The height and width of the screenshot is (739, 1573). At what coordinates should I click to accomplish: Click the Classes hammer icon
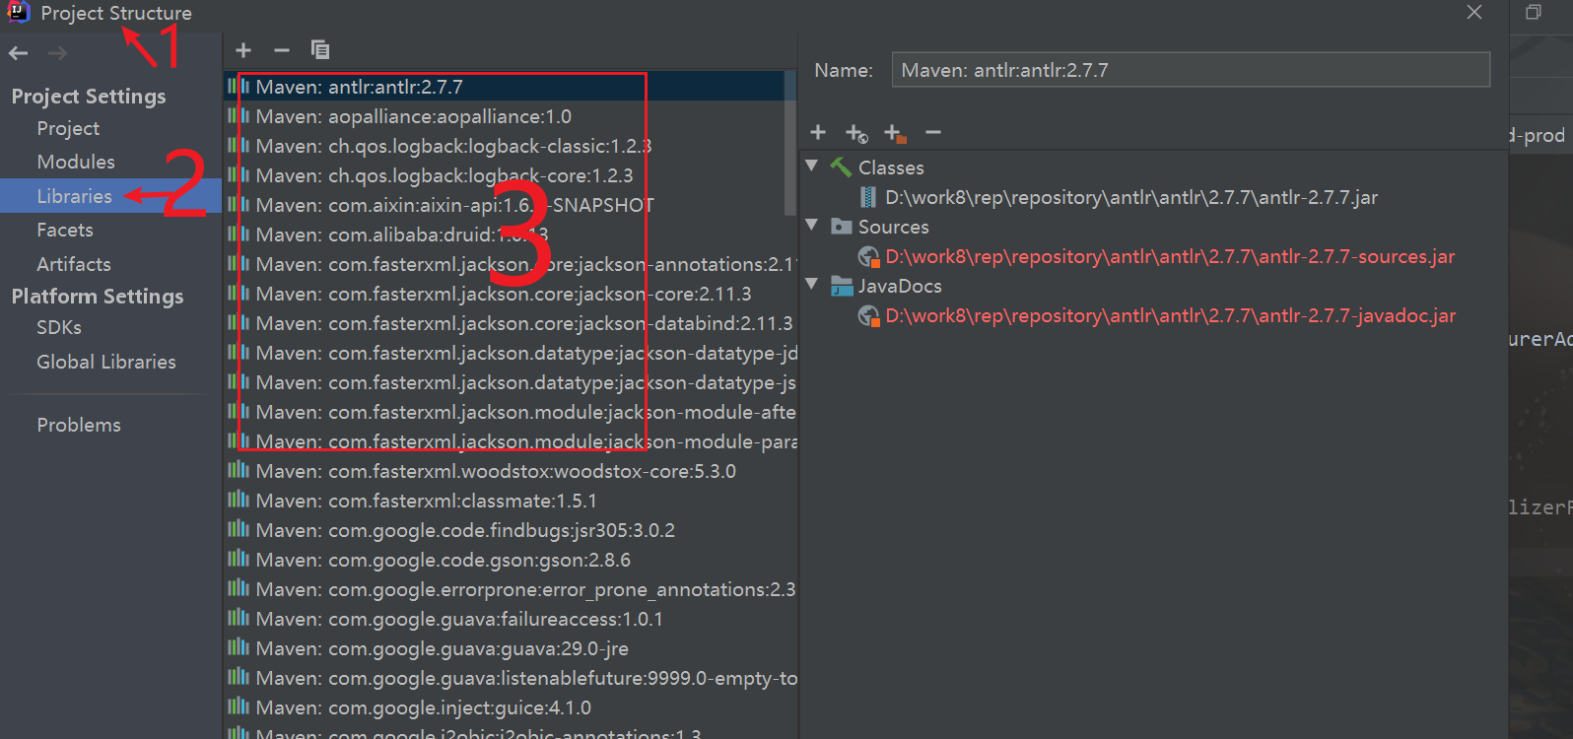[841, 168]
